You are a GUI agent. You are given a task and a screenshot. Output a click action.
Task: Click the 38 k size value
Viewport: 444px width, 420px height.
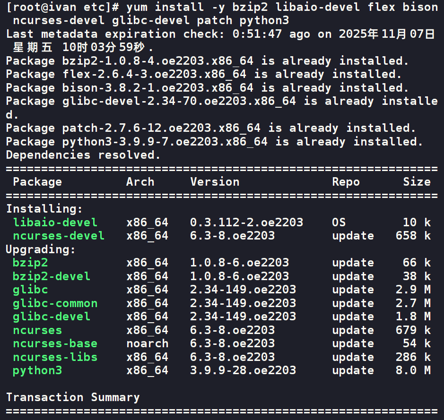(417, 276)
